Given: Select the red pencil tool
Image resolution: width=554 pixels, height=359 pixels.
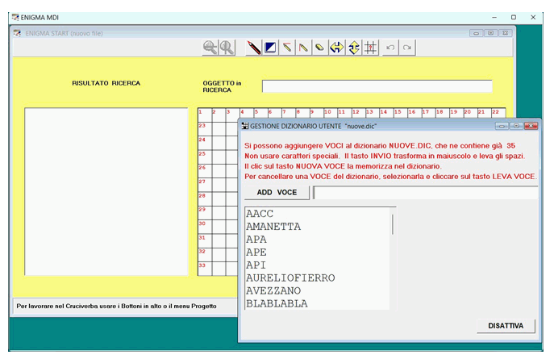Looking at the screenshot, I should click(254, 48).
